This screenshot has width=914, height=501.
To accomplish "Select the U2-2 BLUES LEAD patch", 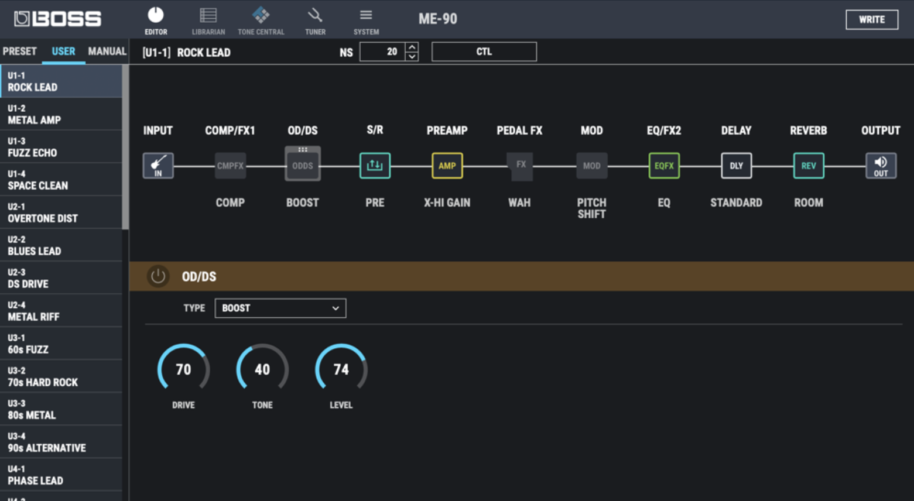I will (x=61, y=245).
